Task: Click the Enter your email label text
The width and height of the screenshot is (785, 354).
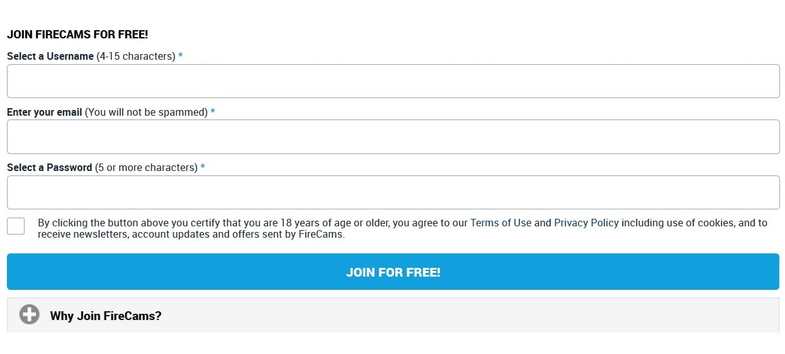Action: coord(45,112)
